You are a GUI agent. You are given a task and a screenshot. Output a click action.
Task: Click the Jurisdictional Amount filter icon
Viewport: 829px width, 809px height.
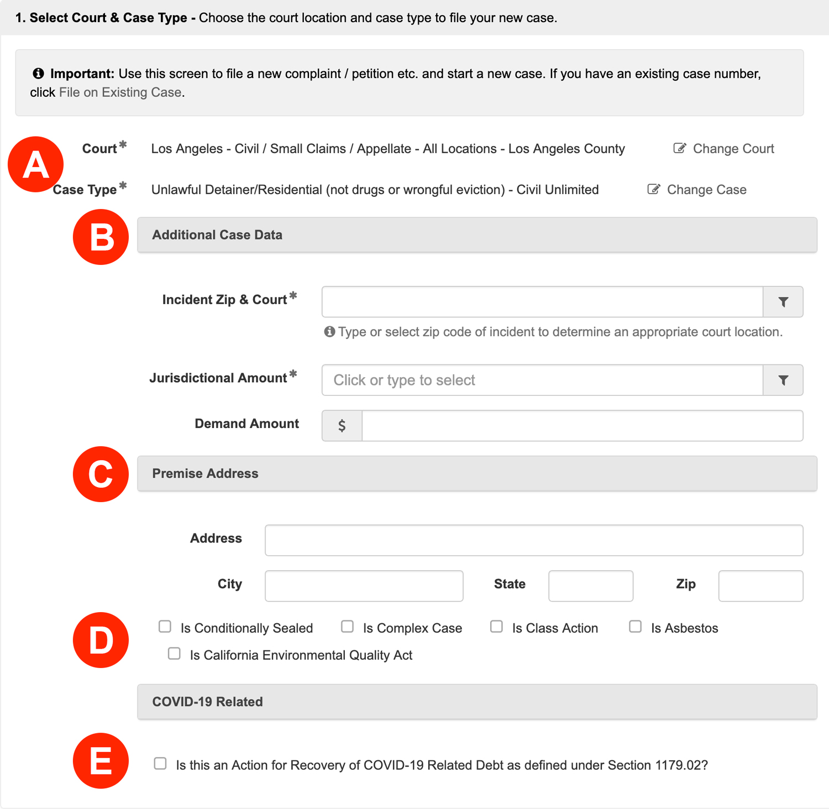point(783,380)
